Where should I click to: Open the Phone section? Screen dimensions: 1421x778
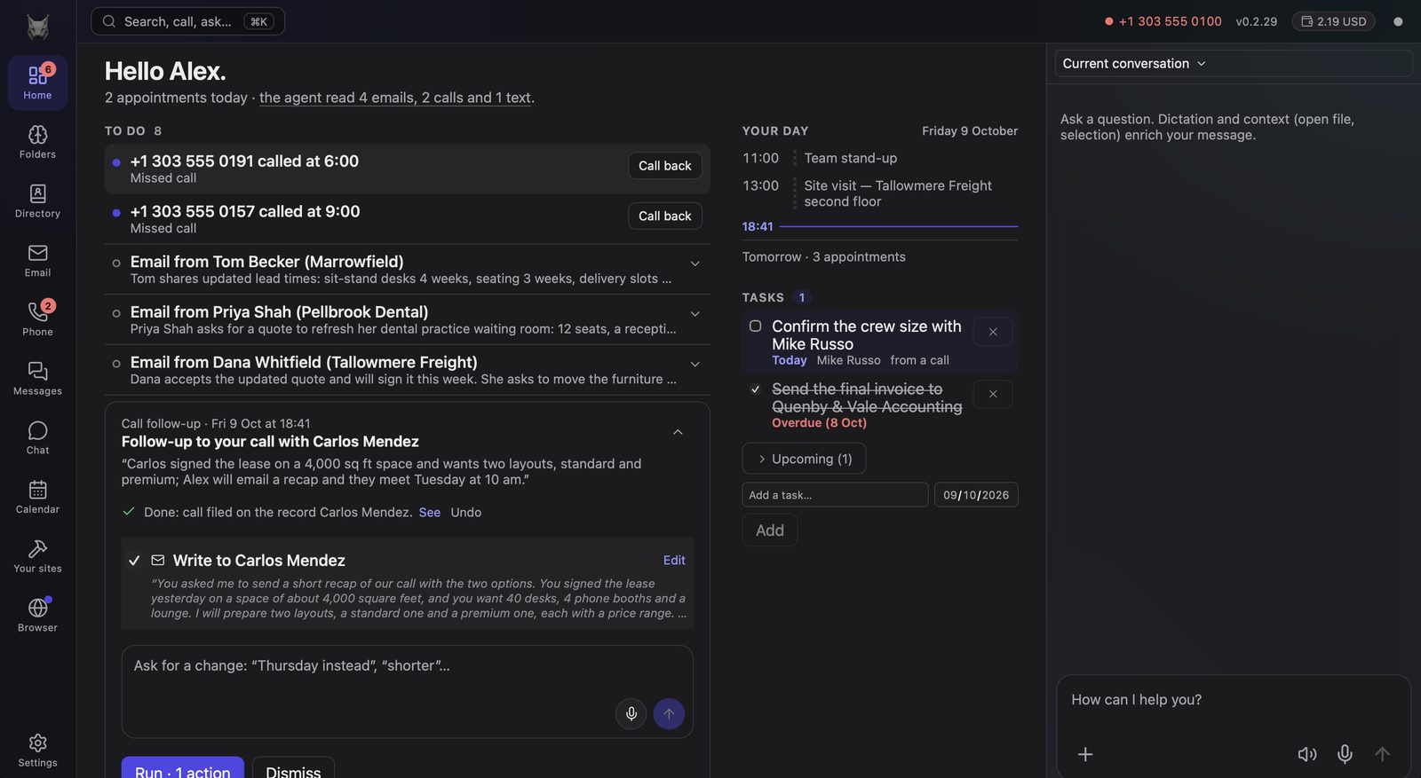pos(37,319)
